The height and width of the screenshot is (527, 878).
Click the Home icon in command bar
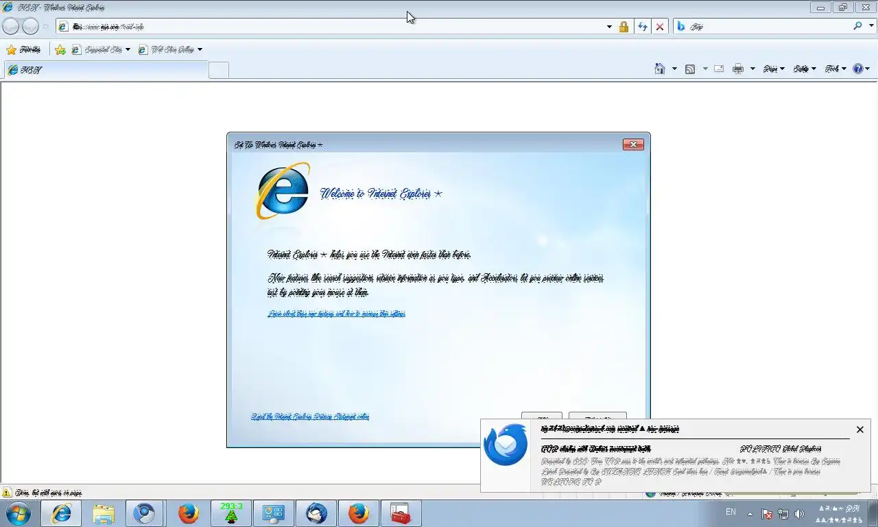coord(660,69)
